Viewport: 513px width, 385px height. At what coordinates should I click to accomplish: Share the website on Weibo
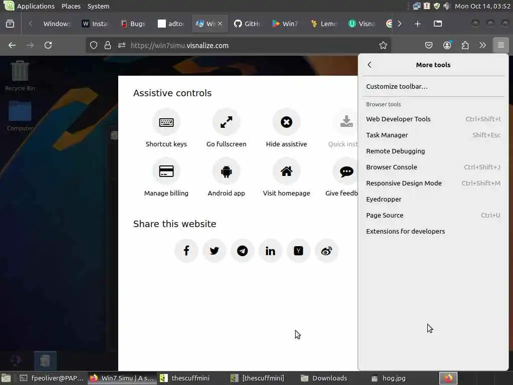327,251
